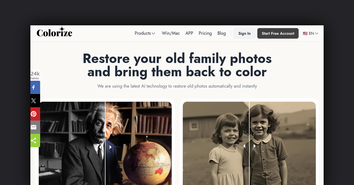Screen dimensions: 354x185
Task: Click the chevron next to Products
Action: pyautogui.click(x=153, y=34)
